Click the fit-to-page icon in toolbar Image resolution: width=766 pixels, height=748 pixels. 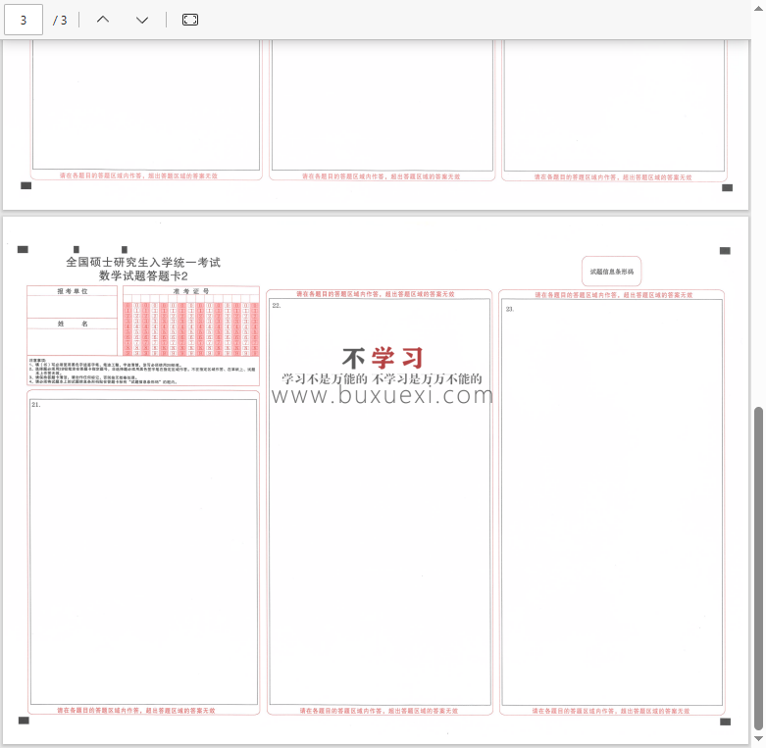(x=190, y=20)
